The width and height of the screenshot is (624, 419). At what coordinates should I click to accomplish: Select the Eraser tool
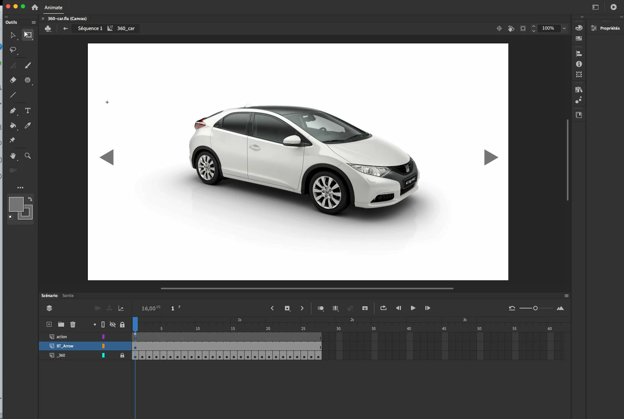tap(13, 80)
